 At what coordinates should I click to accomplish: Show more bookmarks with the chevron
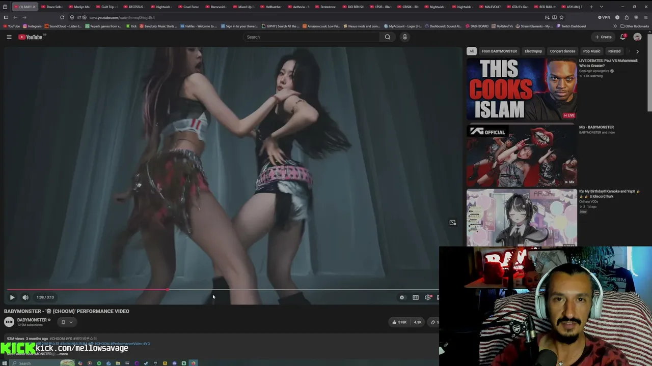click(x=615, y=26)
